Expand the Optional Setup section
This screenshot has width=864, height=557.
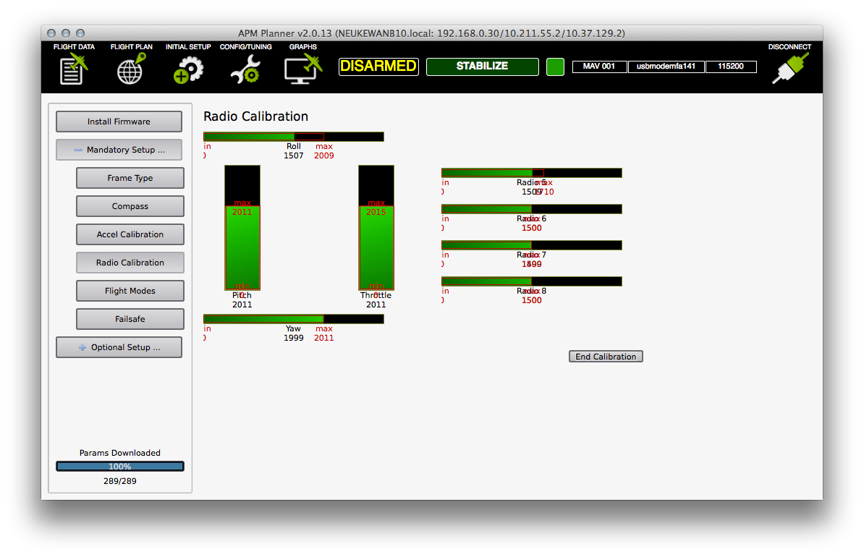coord(119,347)
